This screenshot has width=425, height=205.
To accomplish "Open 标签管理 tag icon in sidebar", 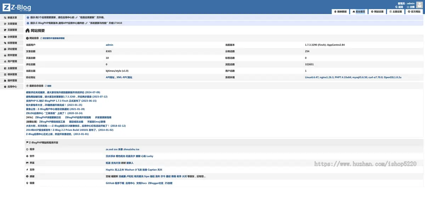I will click(x=5, y=43).
